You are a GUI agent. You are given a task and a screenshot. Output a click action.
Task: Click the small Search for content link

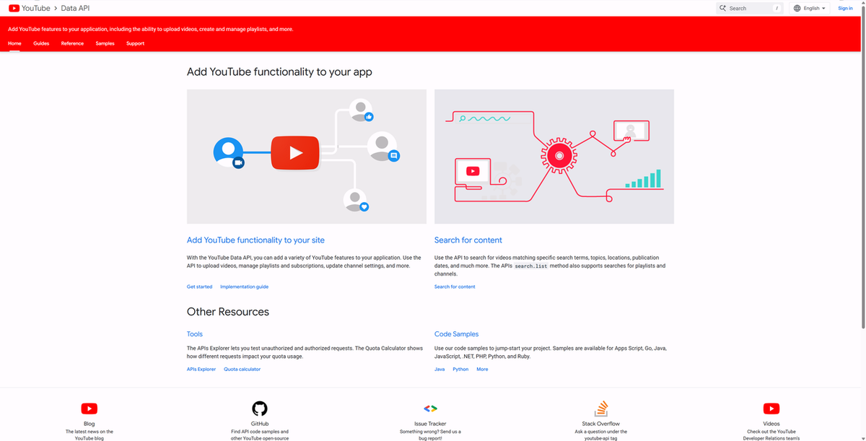(x=455, y=287)
